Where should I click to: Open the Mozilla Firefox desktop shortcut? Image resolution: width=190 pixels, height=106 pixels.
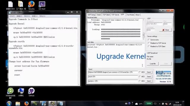[31, 5]
